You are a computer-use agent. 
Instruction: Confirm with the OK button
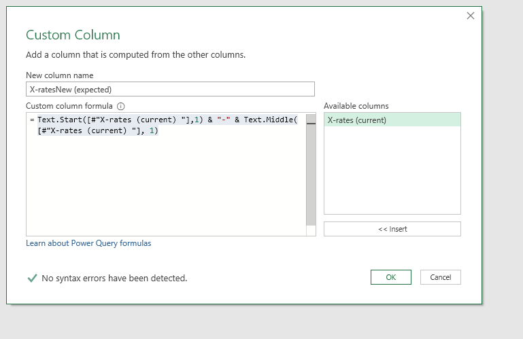(391, 277)
